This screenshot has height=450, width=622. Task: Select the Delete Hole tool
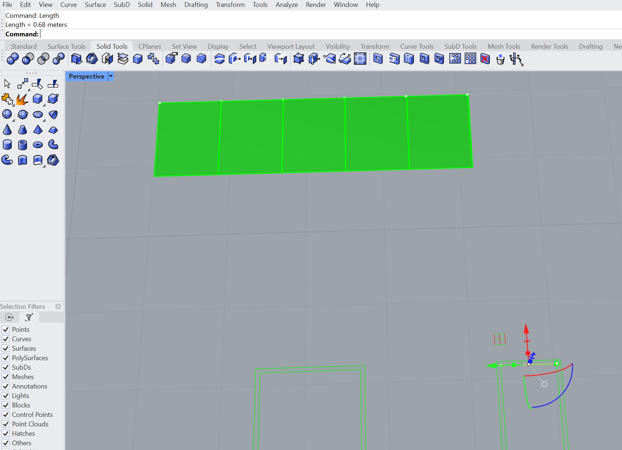pyautogui.click(x=485, y=59)
